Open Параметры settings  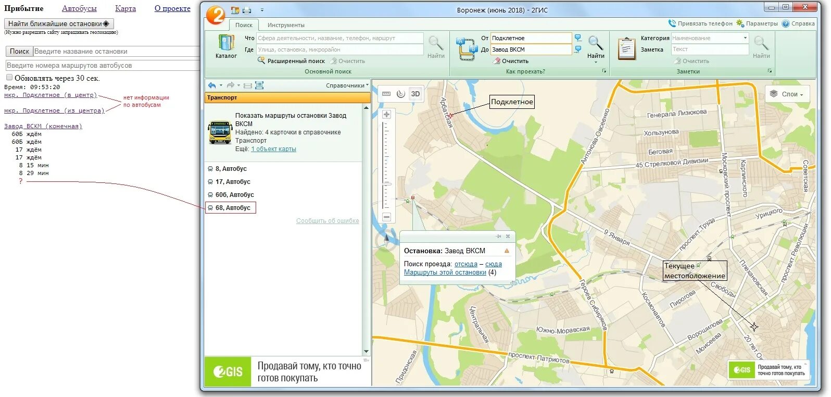click(757, 23)
